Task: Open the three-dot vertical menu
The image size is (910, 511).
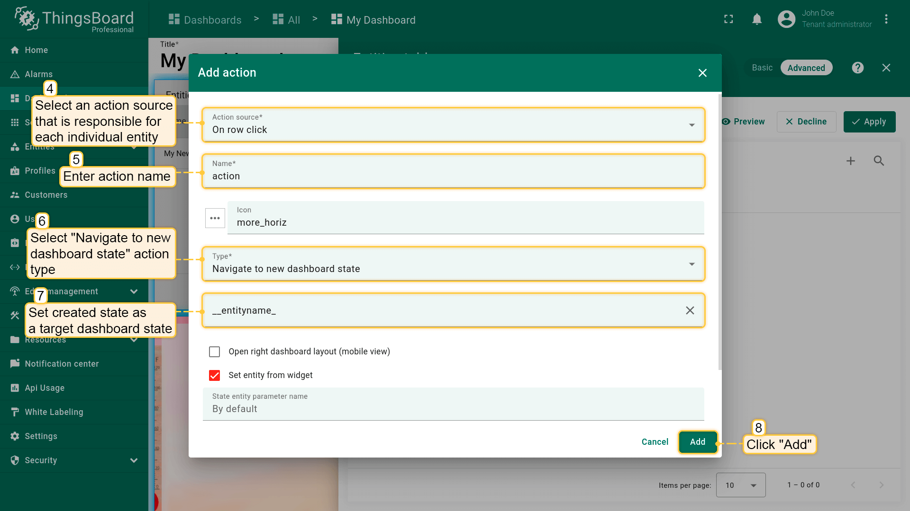Action: (886, 19)
